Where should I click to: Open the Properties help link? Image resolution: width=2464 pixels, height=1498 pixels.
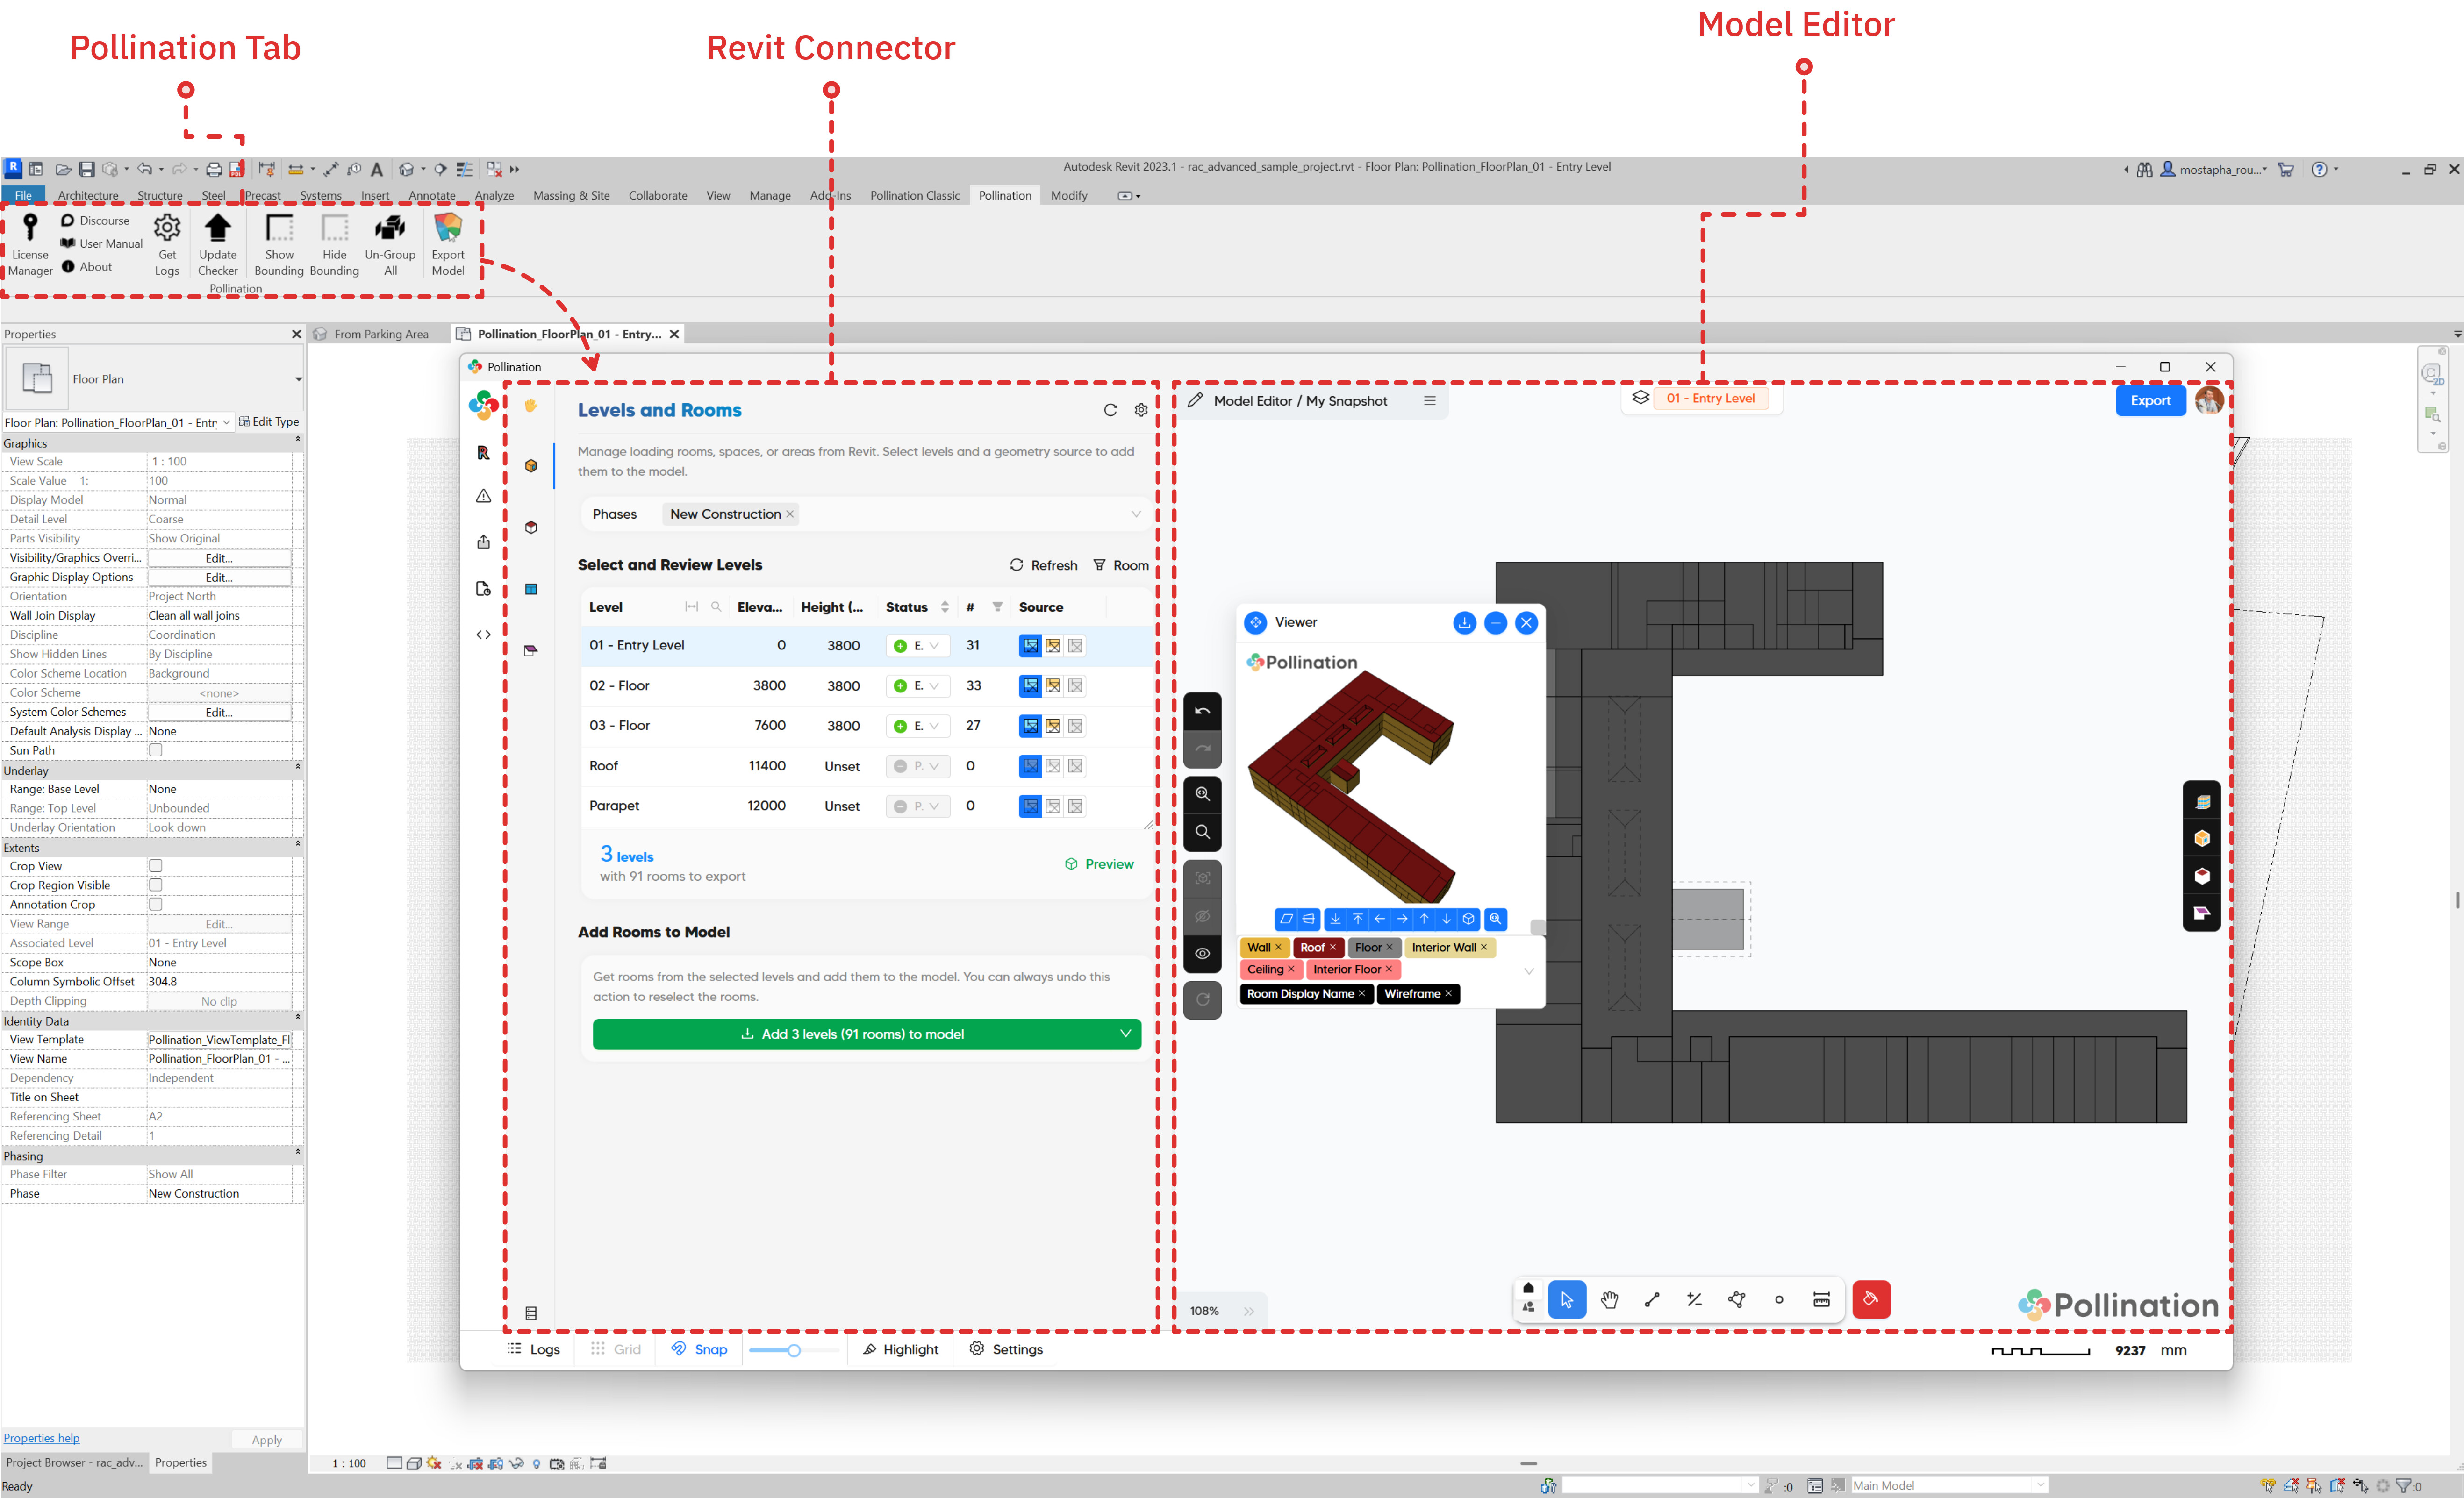[41, 1438]
